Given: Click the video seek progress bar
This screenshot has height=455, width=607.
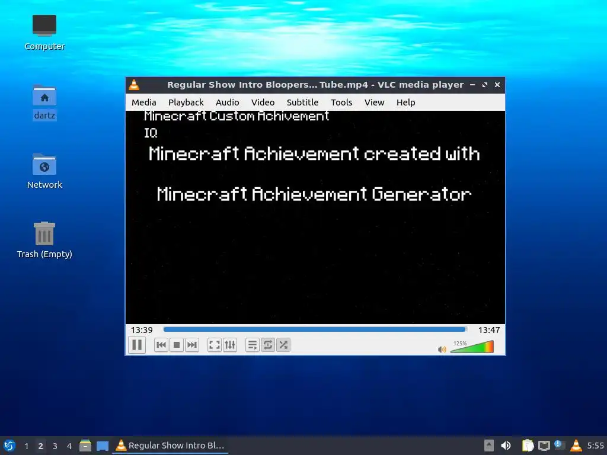Looking at the screenshot, I should tap(315, 329).
